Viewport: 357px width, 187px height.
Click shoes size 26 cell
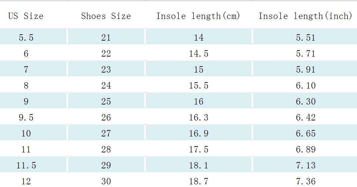106,117
